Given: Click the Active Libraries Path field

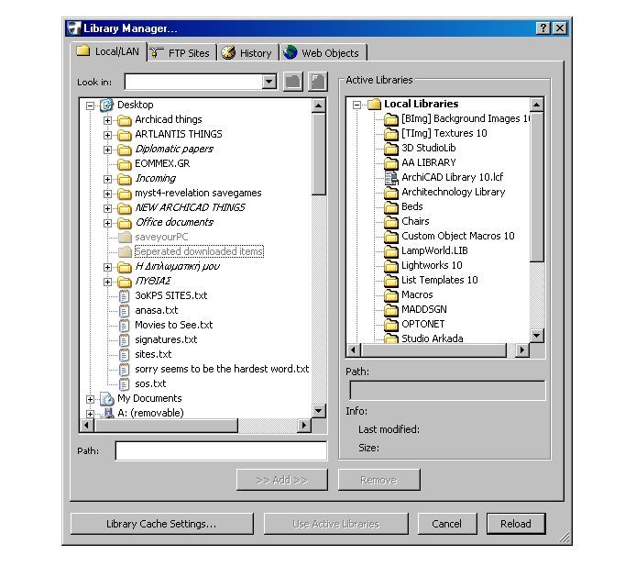Looking at the screenshot, I should point(447,390).
